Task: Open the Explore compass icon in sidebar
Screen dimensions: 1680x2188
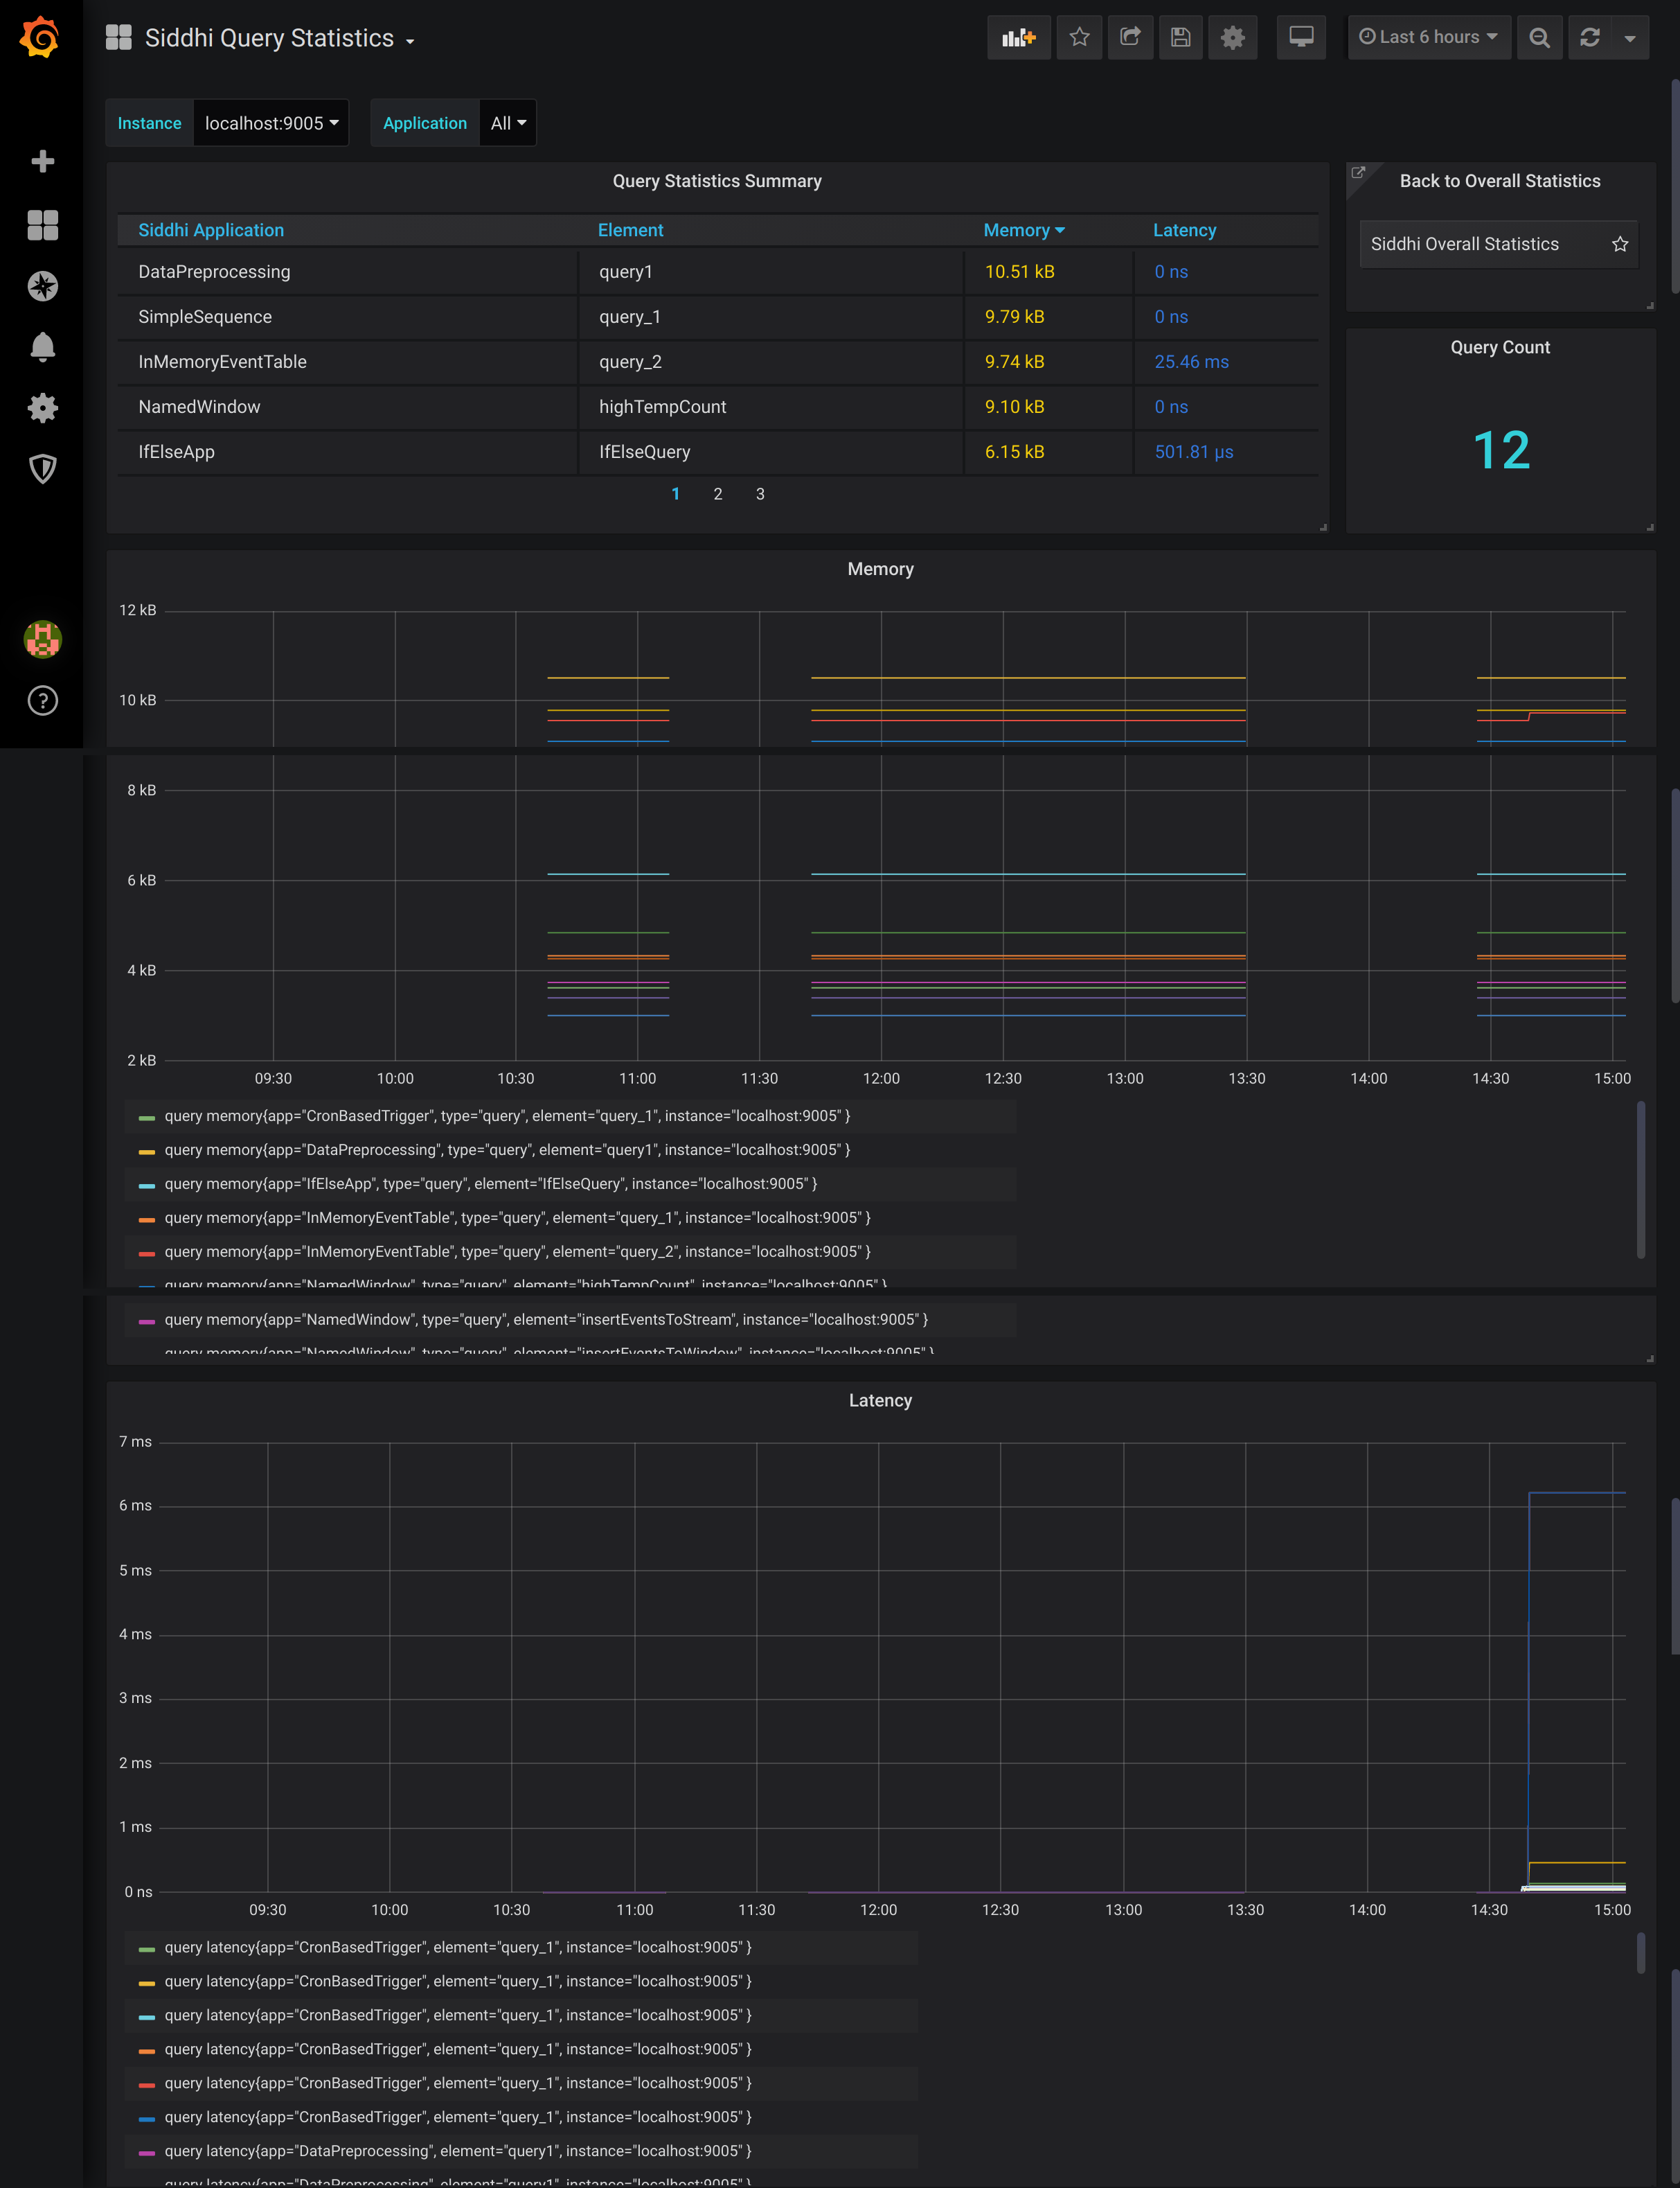Action: 42,286
